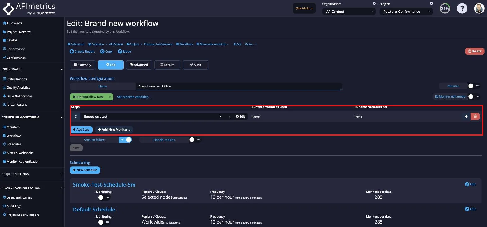Open Organization settings gear icon
487x227 pixels.
click(x=374, y=4)
